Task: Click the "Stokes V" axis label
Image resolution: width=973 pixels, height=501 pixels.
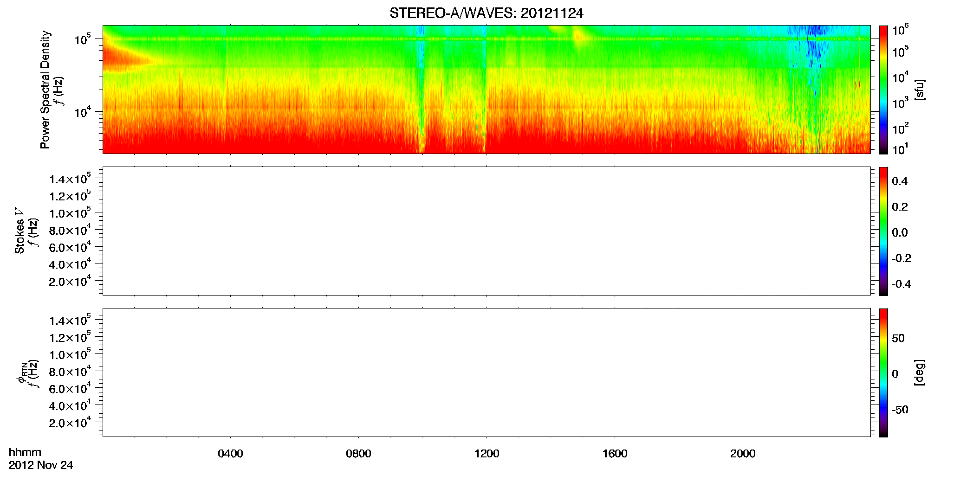Action: tap(19, 231)
